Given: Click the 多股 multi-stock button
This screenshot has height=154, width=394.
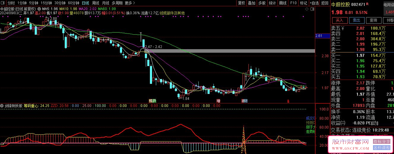Looking at the screenshot, I should [x=262, y=3].
